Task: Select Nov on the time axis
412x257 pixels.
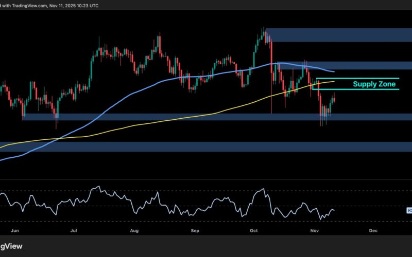Action: click(315, 231)
